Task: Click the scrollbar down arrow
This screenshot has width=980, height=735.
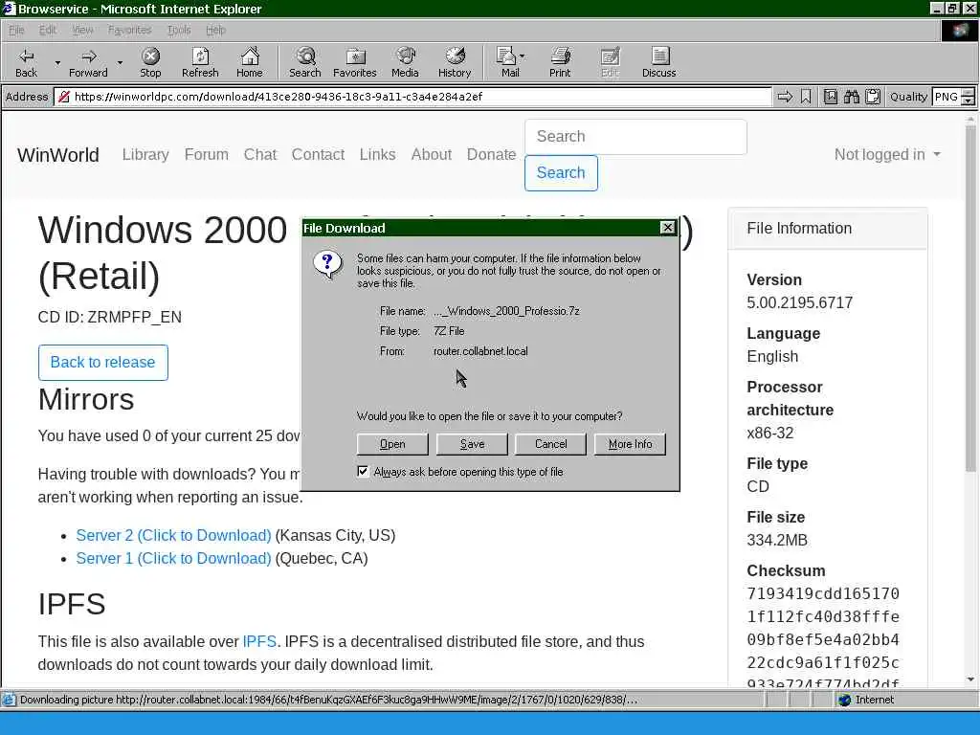Action: [x=970, y=679]
